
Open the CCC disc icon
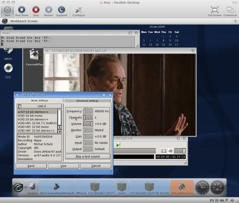click(x=8, y=68)
